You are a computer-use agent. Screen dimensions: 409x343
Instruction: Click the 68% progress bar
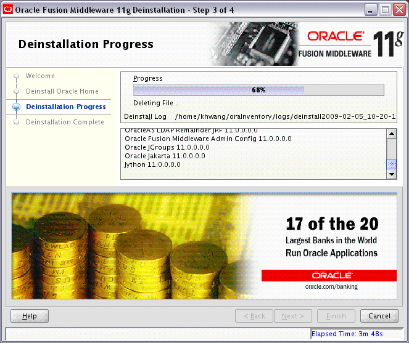(258, 90)
